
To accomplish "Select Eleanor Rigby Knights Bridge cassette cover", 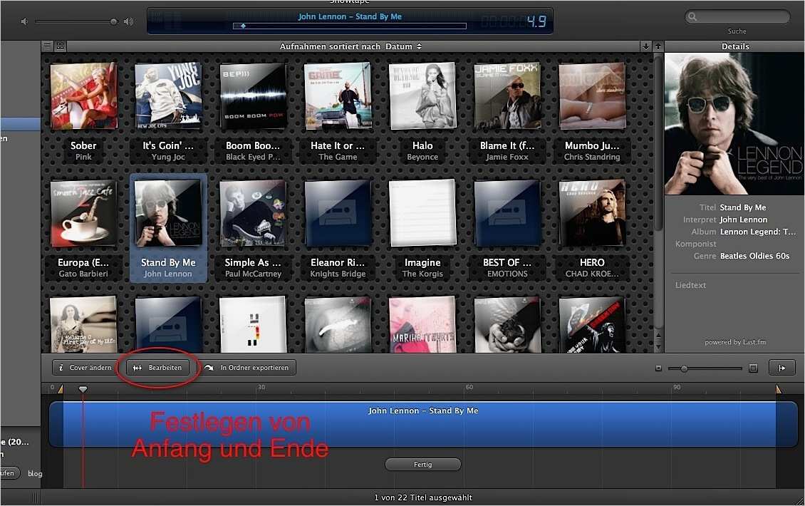I will (338, 212).
